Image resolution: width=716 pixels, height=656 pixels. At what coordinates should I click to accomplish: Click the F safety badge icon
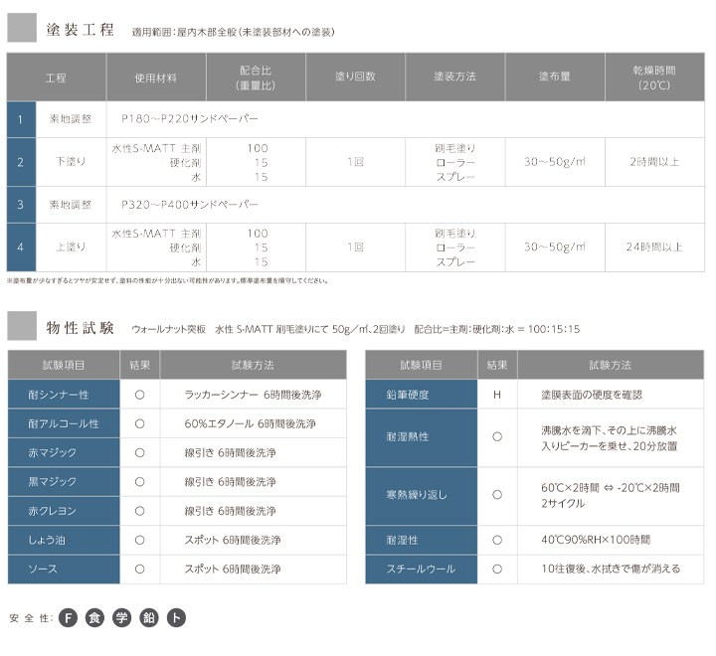point(68,617)
